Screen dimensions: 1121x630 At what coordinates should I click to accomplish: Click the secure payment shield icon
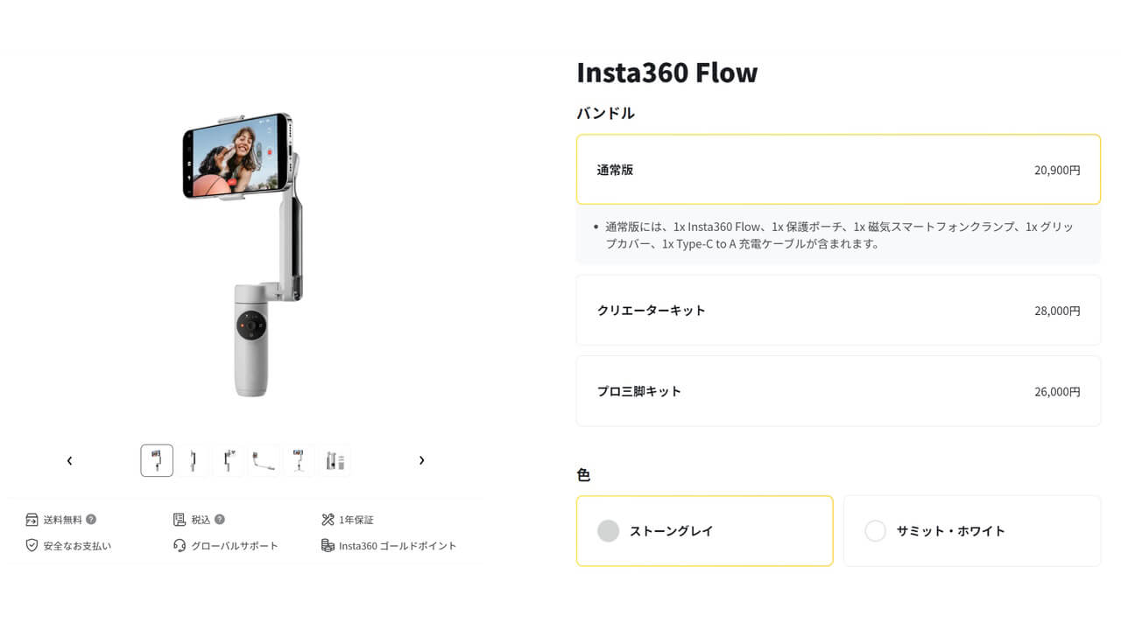pyautogui.click(x=32, y=545)
